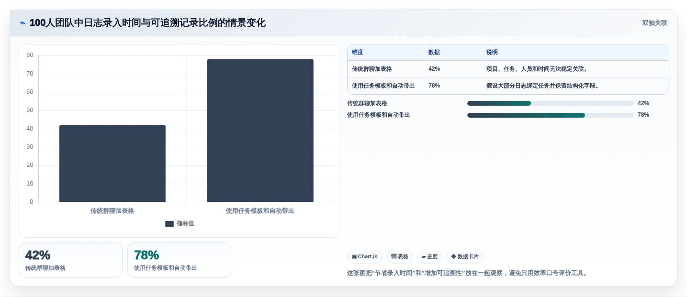
Task: Click the 传统群聊加表格 progress label
Action: [x=367, y=103]
